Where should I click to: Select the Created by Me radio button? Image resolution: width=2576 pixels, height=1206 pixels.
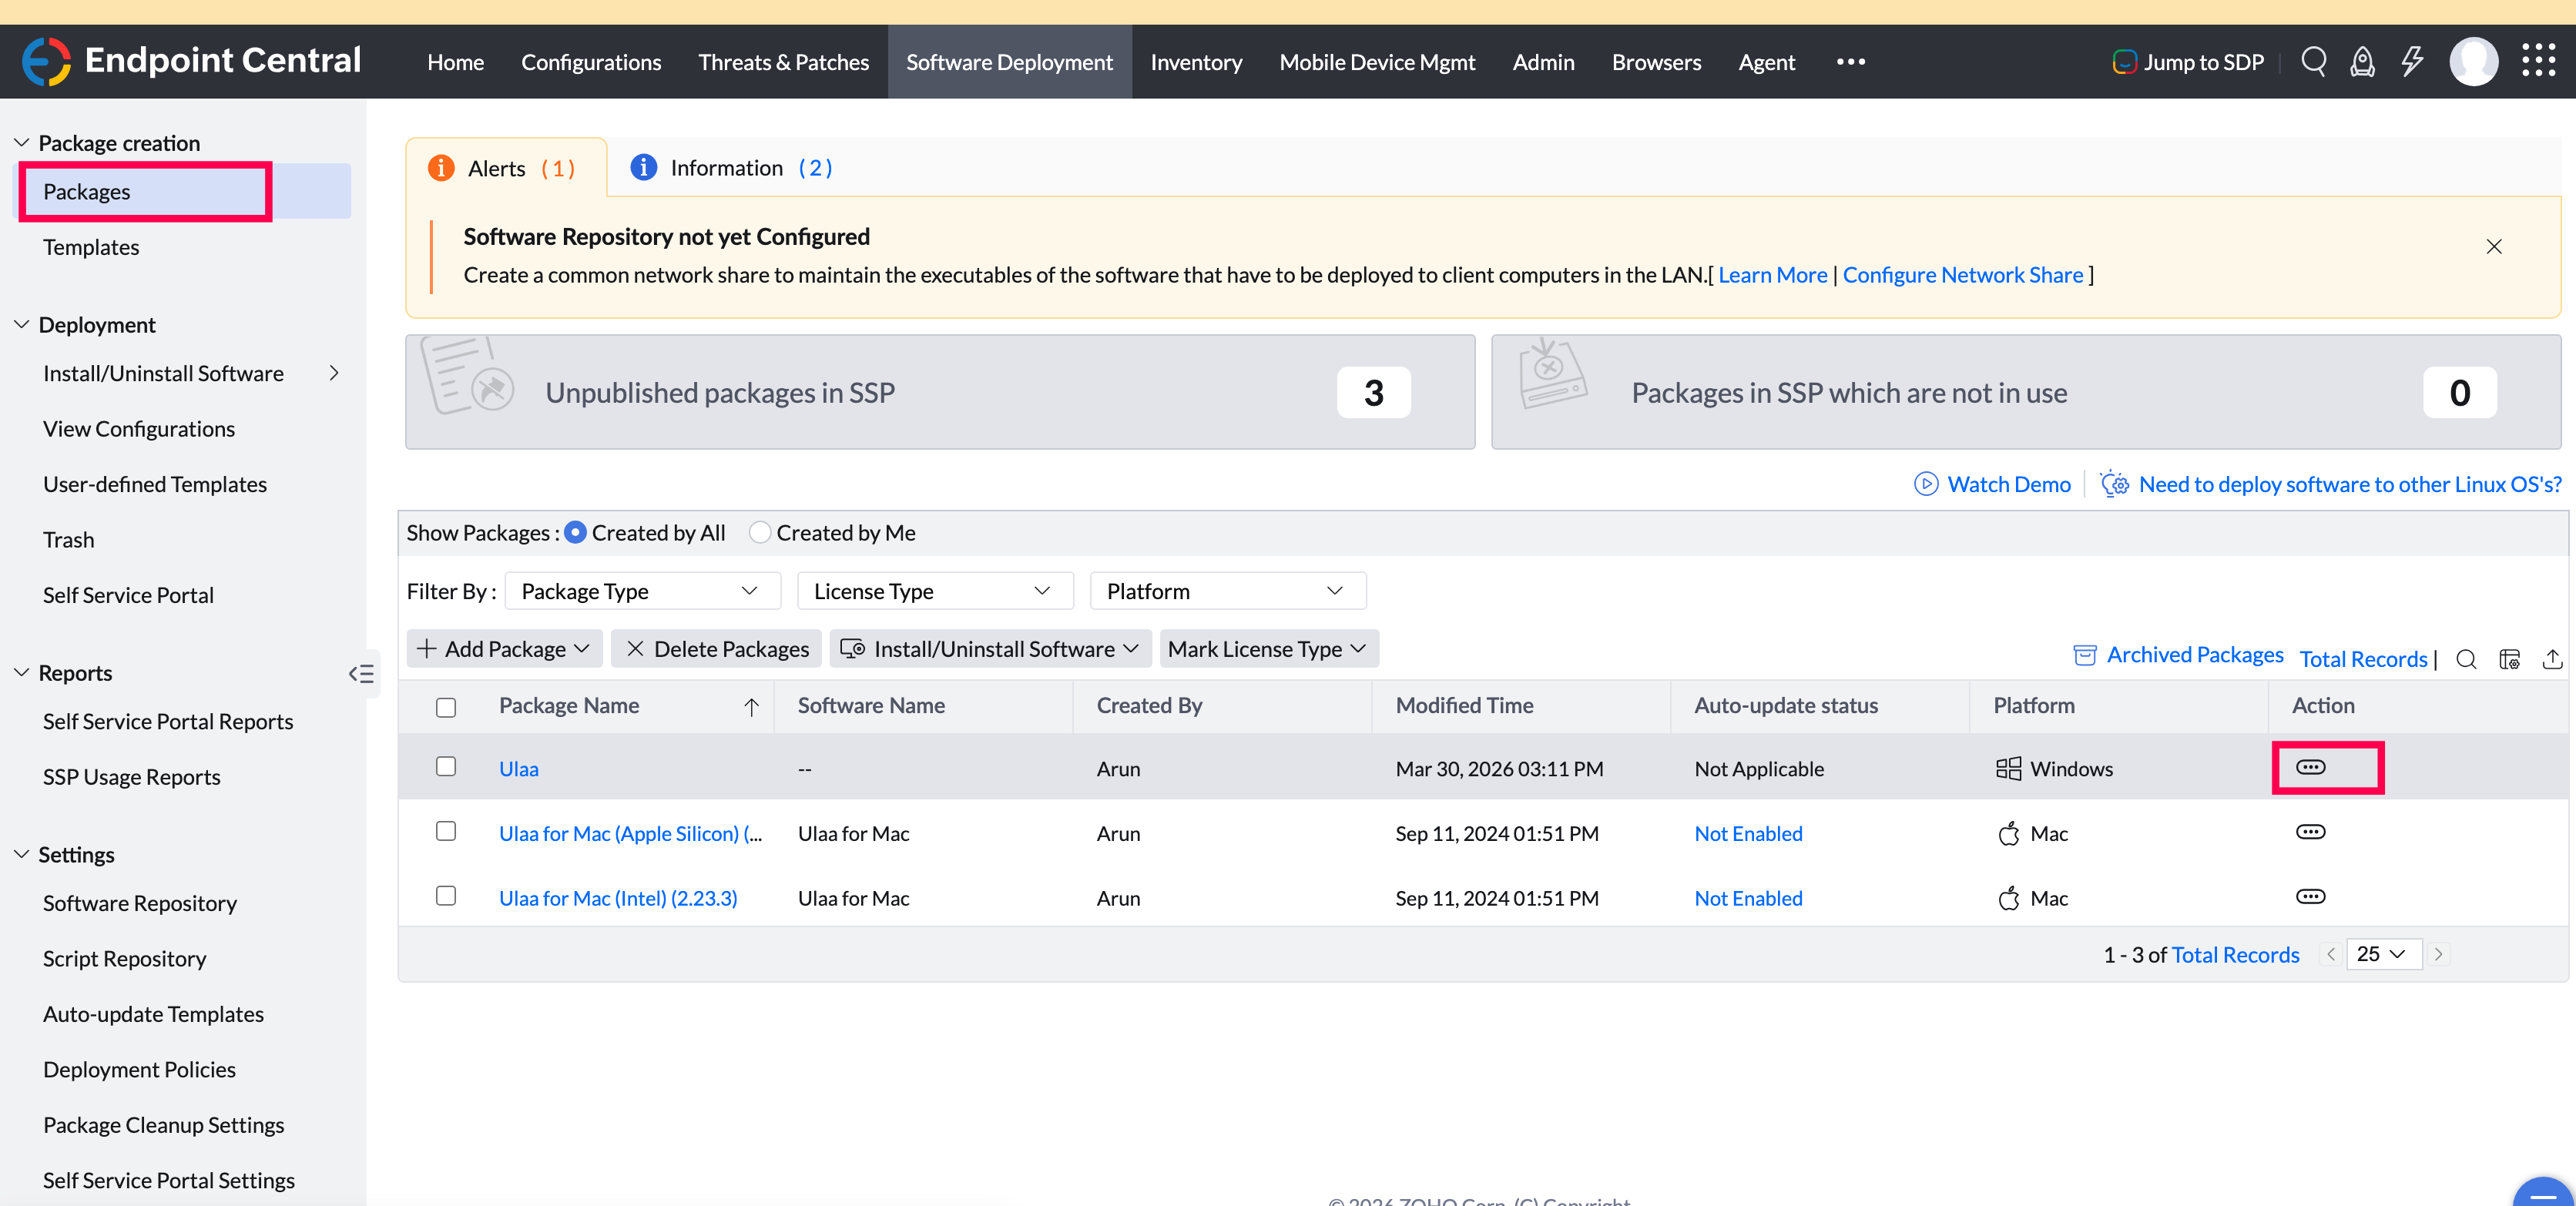pyautogui.click(x=760, y=533)
